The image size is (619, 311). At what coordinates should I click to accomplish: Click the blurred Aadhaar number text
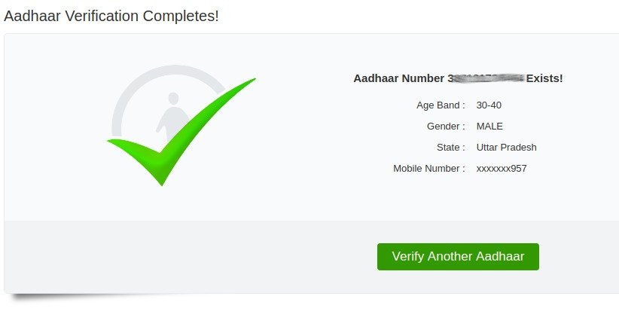pyautogui.click(x=486, y=78)
